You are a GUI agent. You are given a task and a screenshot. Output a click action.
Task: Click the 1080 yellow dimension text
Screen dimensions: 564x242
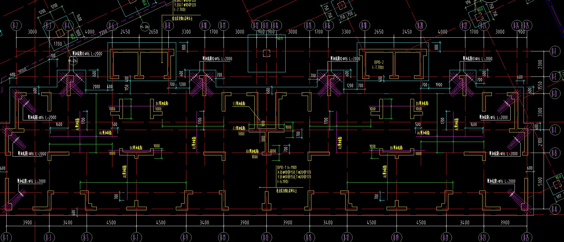241,134
